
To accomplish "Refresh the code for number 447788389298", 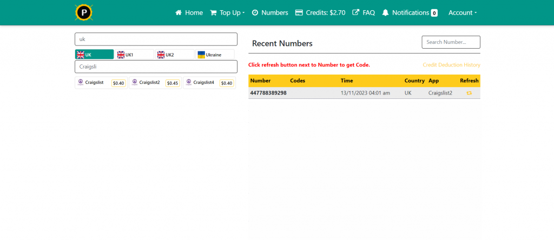I will (x=469, y=93).
